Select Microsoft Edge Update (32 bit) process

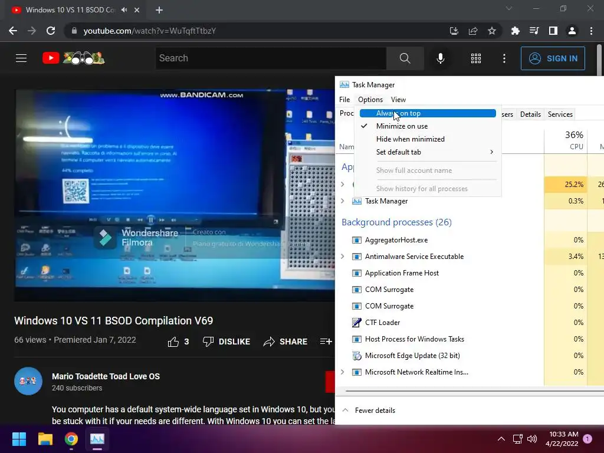412,356
